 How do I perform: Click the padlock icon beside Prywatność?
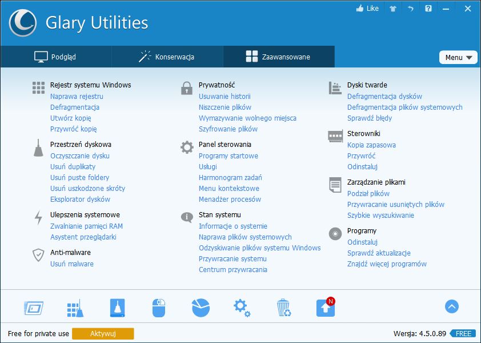pos(186,88)
